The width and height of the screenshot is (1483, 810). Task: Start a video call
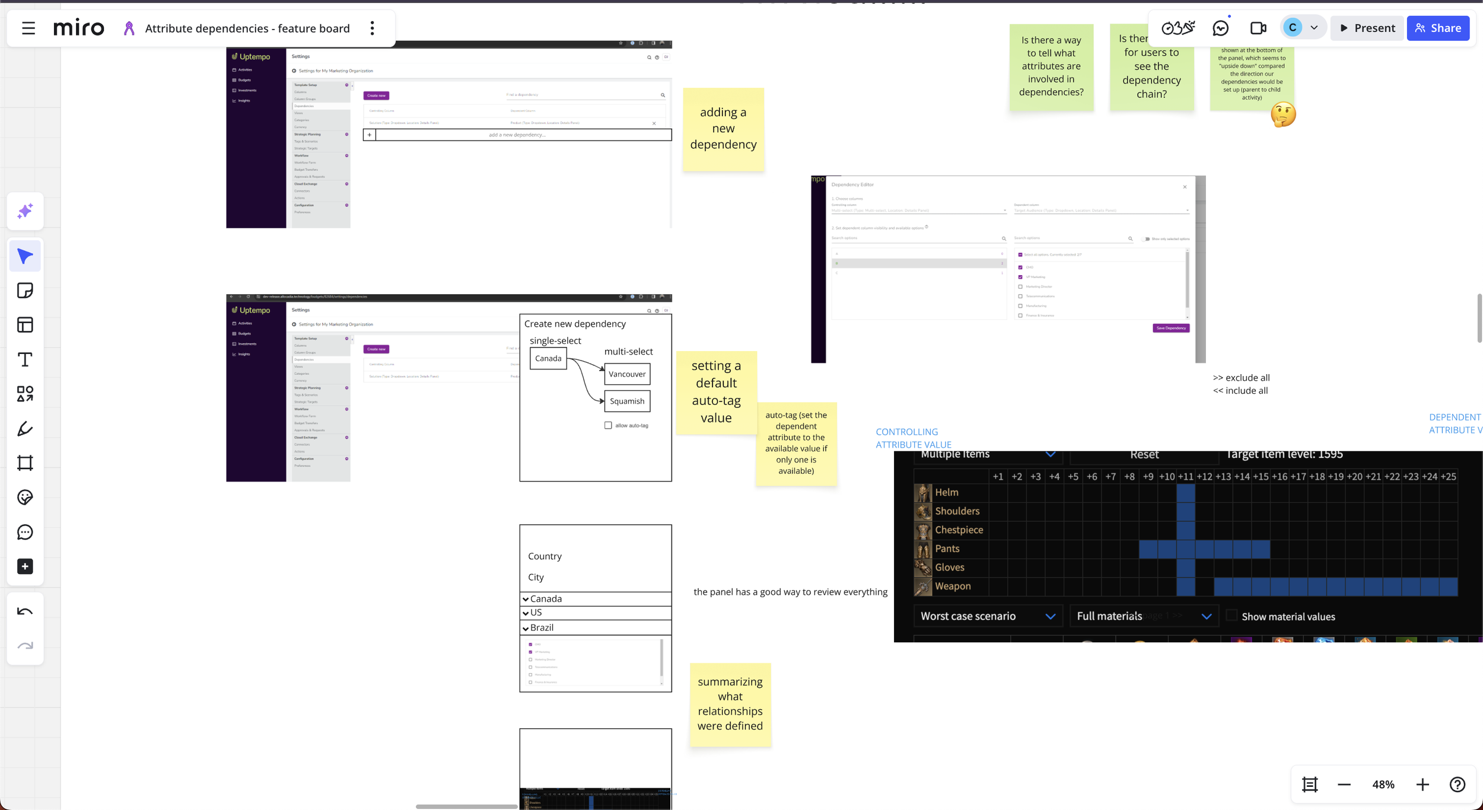[1258, 28]
